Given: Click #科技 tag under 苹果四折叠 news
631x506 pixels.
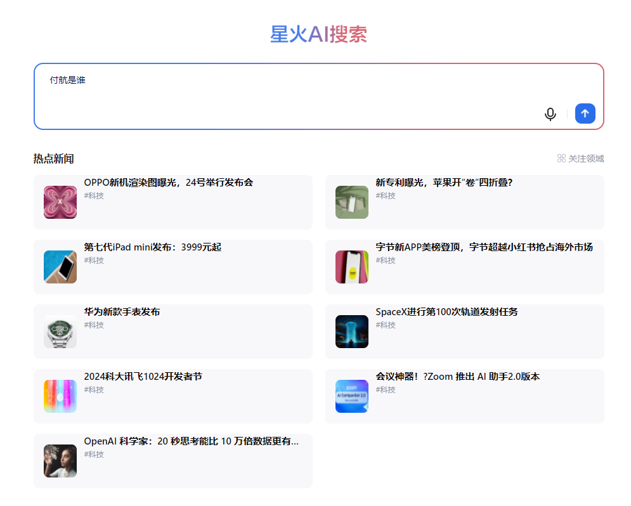Looking at the screenshot, I should click(386, 196).
